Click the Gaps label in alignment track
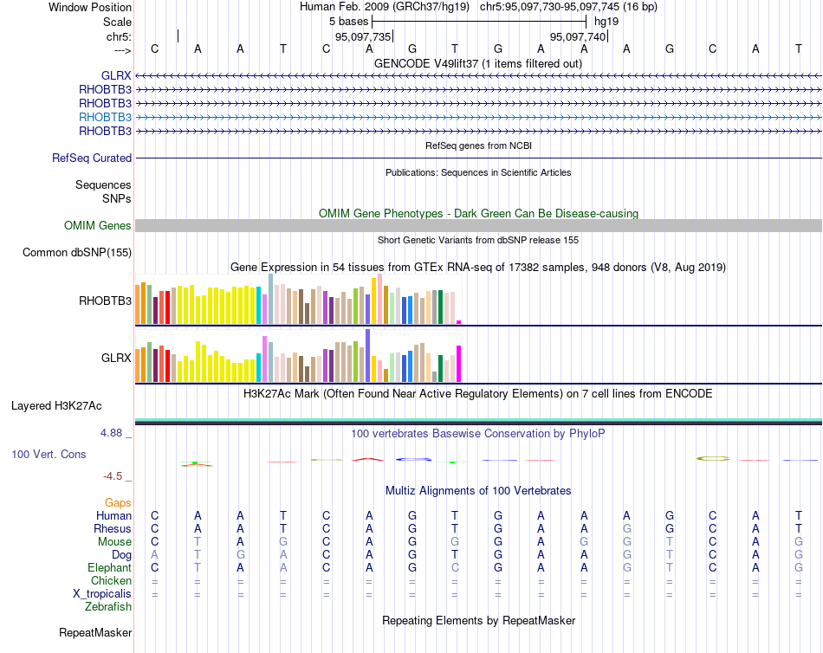The image size is (823, 653). coord(118,503)
